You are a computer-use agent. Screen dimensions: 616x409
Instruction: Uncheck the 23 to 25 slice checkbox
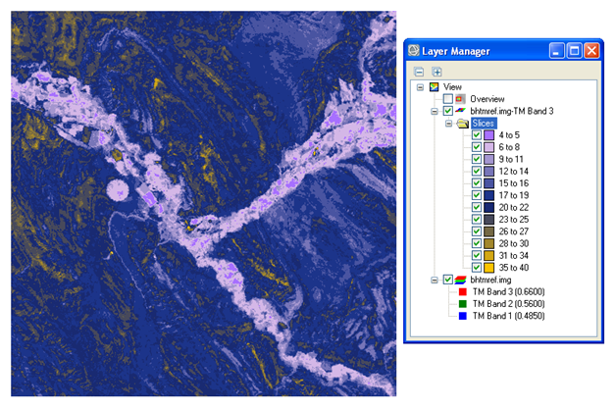coord(477,220)
